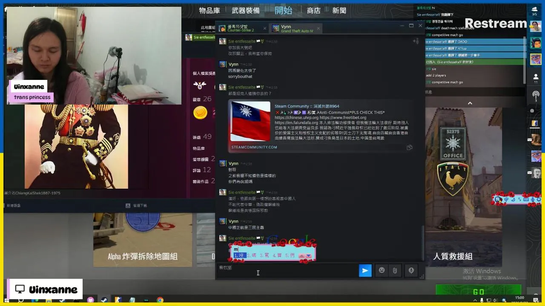Select the 人質救援組 hostage rescue group
Image resolution: width=545 pixels, height=306 pixels.
tap(453, 256)
